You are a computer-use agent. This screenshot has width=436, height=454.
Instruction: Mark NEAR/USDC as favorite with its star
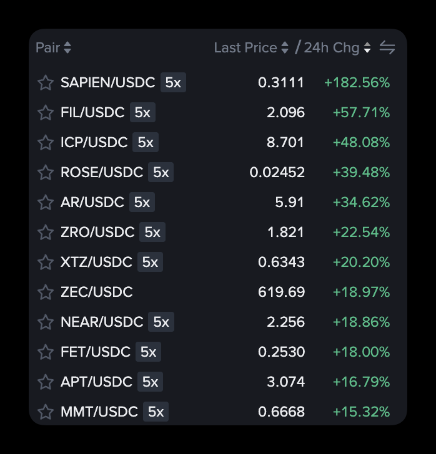tap(46, 322)
